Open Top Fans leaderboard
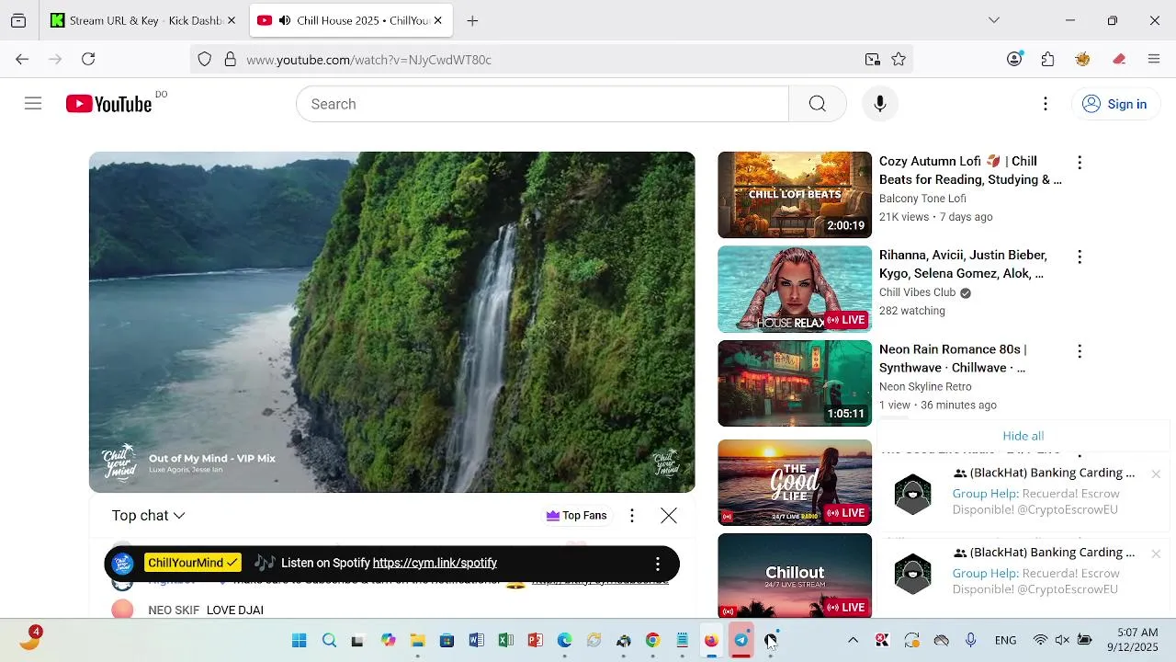This screenshot has width=1176, height=662. click(576, 516)
